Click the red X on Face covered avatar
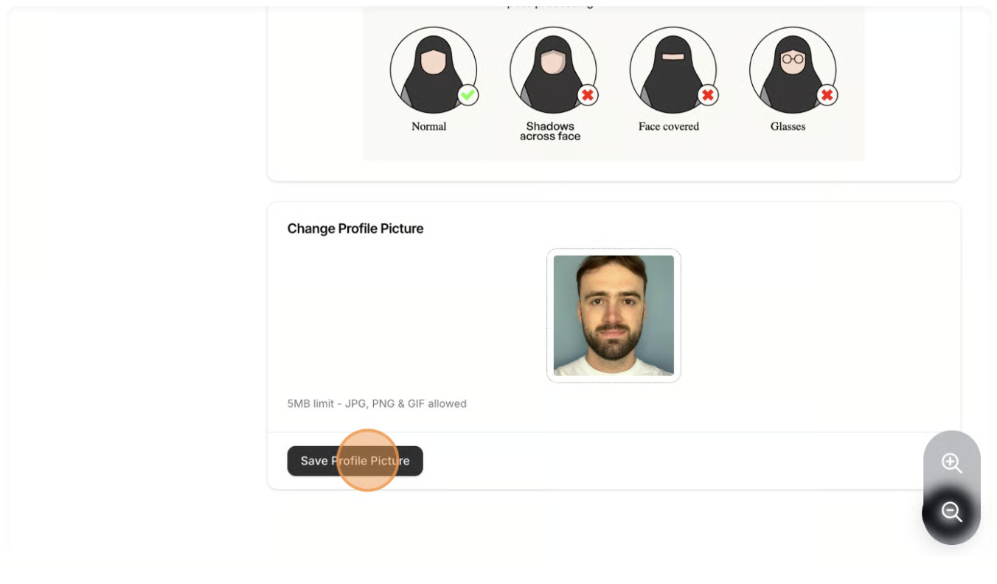The height and width of the screenshot is (584, 997). click(707, 95)
